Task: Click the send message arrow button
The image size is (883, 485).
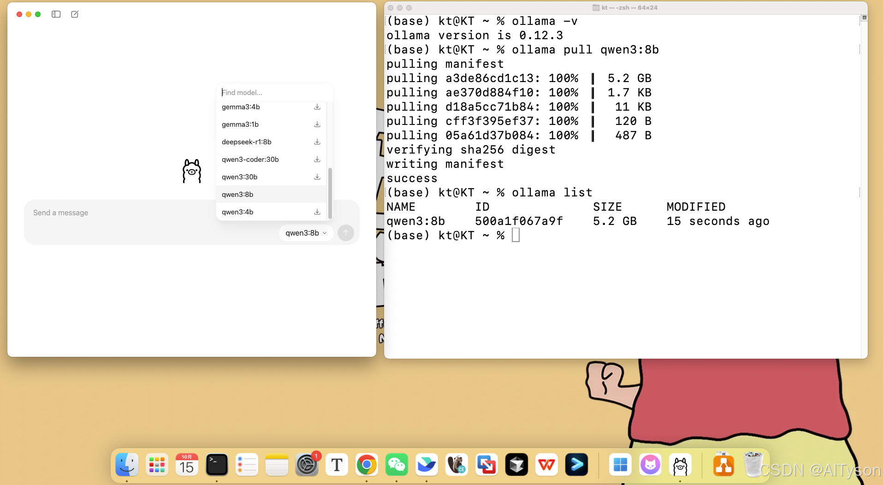Action: point(346,233)
